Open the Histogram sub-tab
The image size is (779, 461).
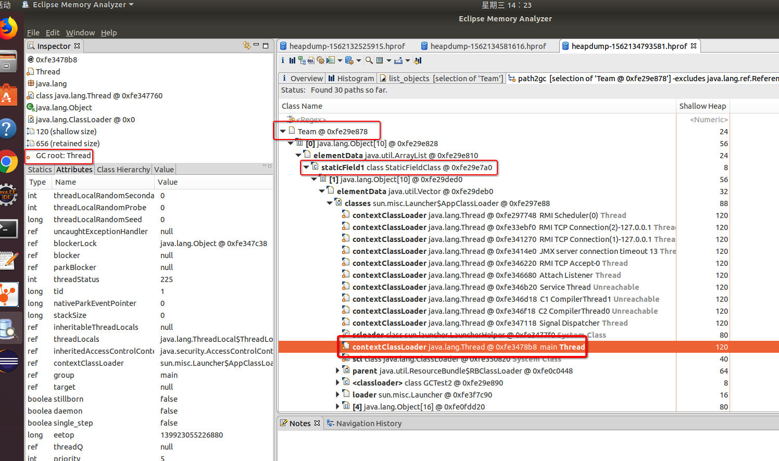coord(351,78)
